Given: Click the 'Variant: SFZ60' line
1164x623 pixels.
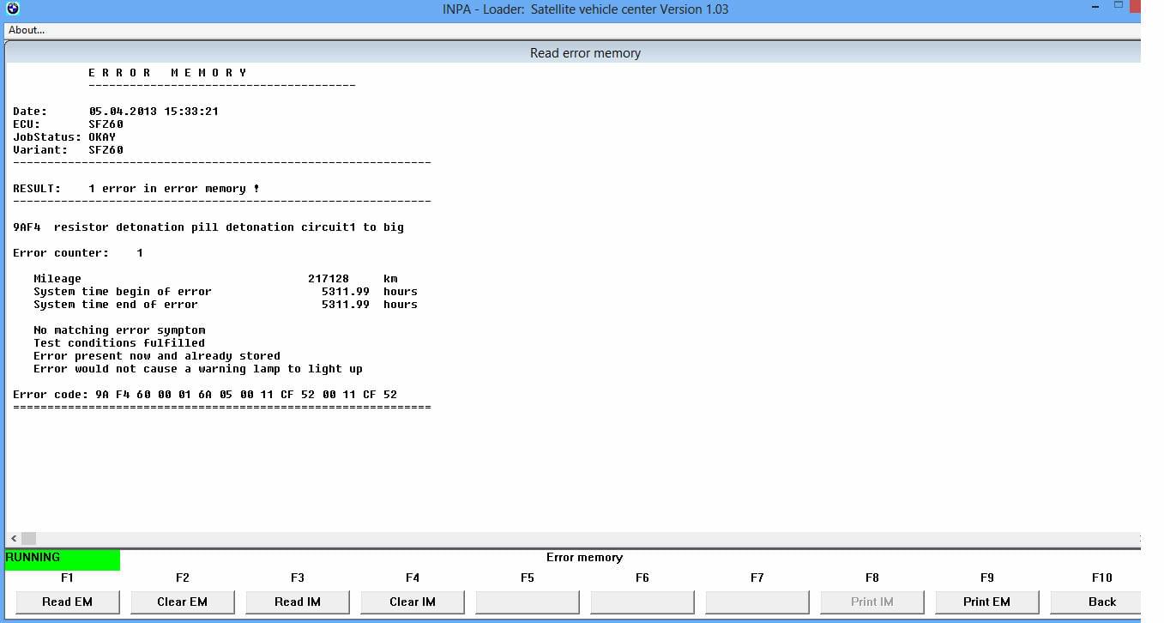Looking at the screenshot, I should 68,150.
